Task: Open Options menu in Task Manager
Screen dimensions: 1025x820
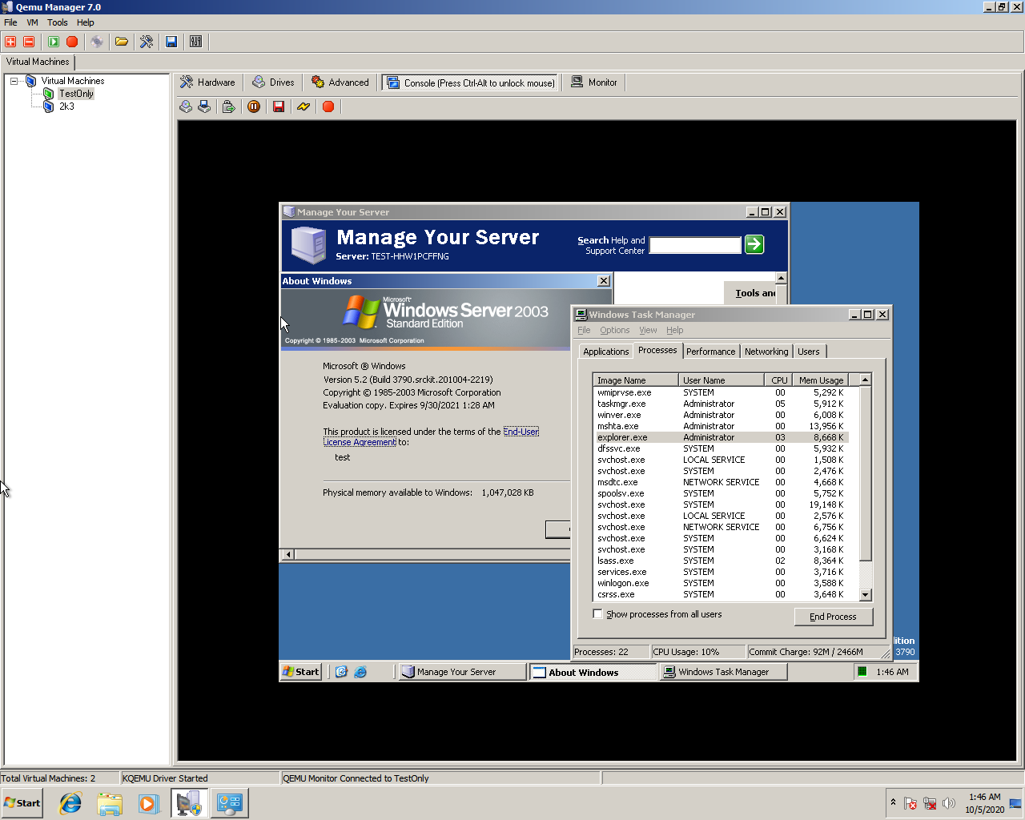Action: click(615, 330)
